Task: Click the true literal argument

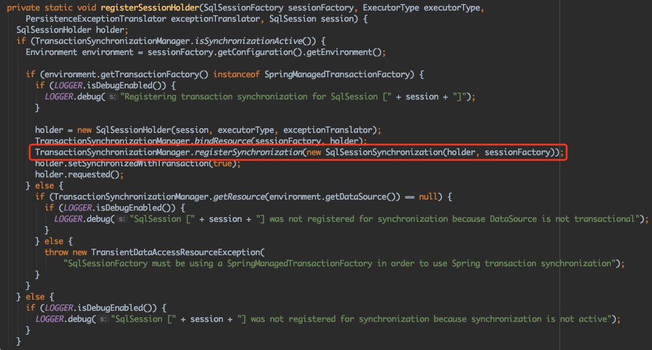Action: (222, 163)
